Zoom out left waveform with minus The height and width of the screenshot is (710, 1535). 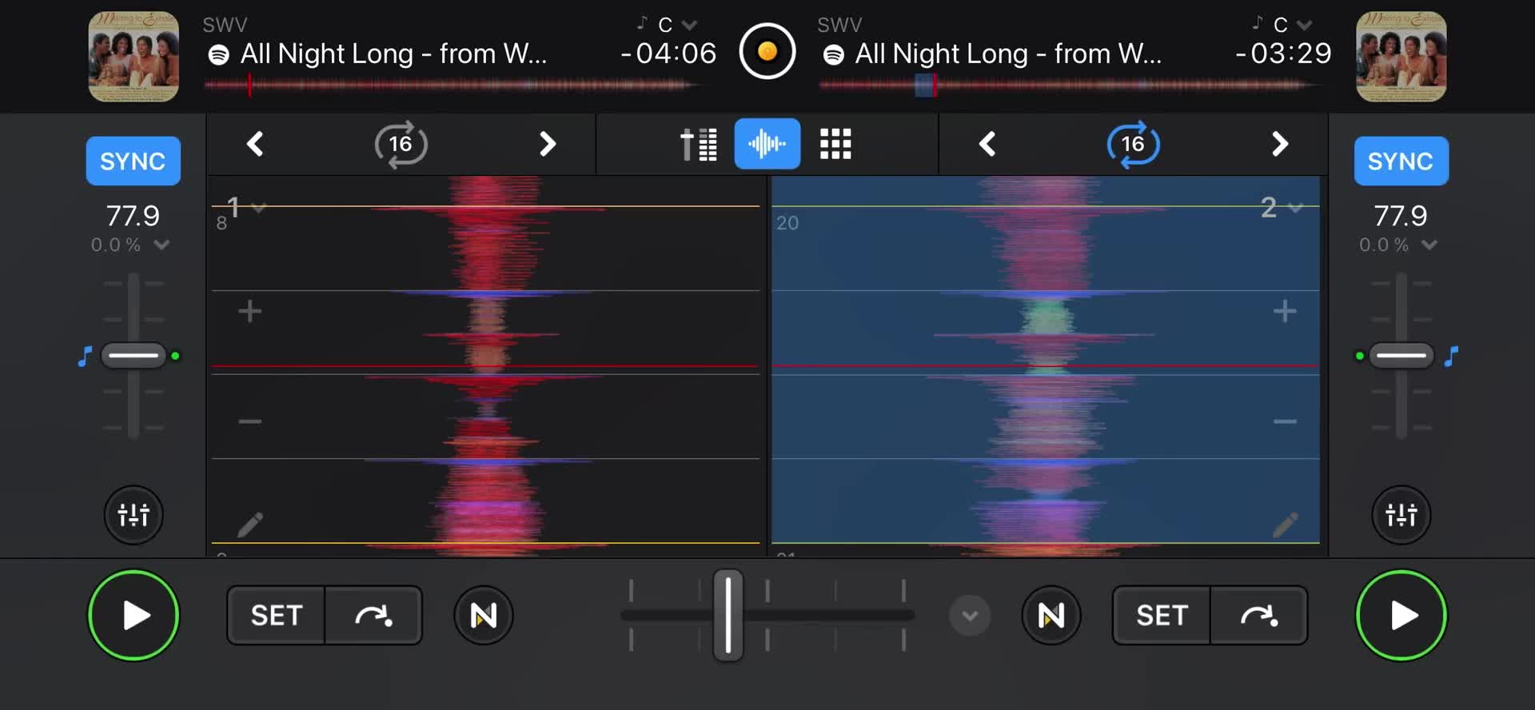(x=249, y=421)
